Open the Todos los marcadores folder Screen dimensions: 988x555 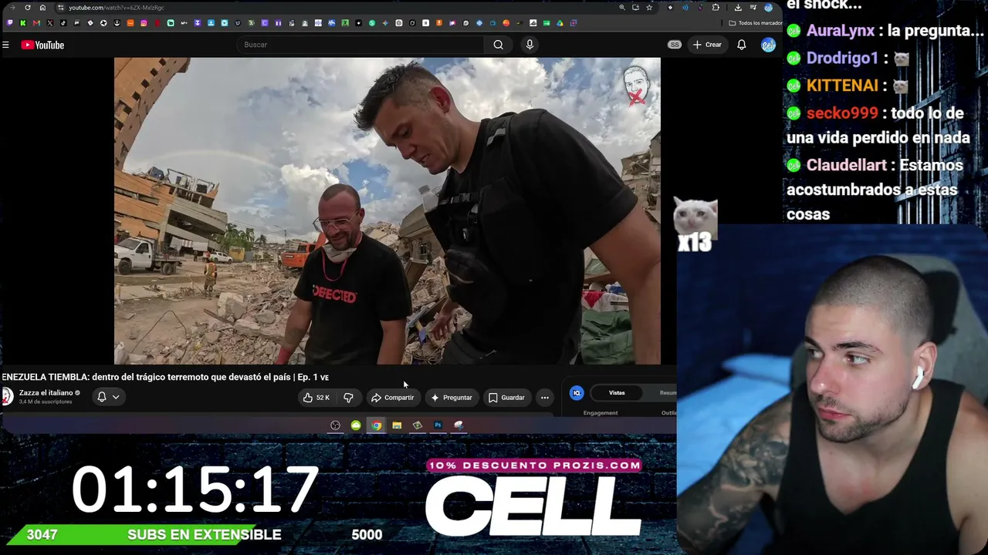(756, 23)
